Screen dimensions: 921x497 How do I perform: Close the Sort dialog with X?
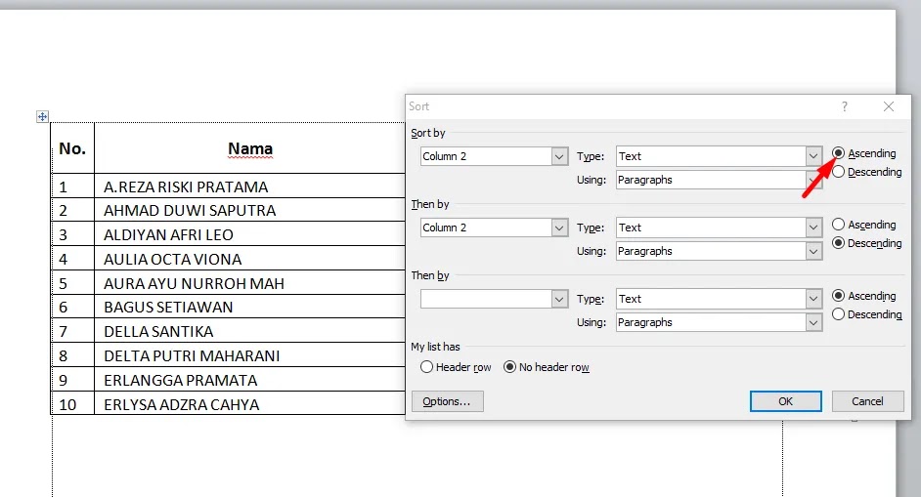(x=889, y=106)
